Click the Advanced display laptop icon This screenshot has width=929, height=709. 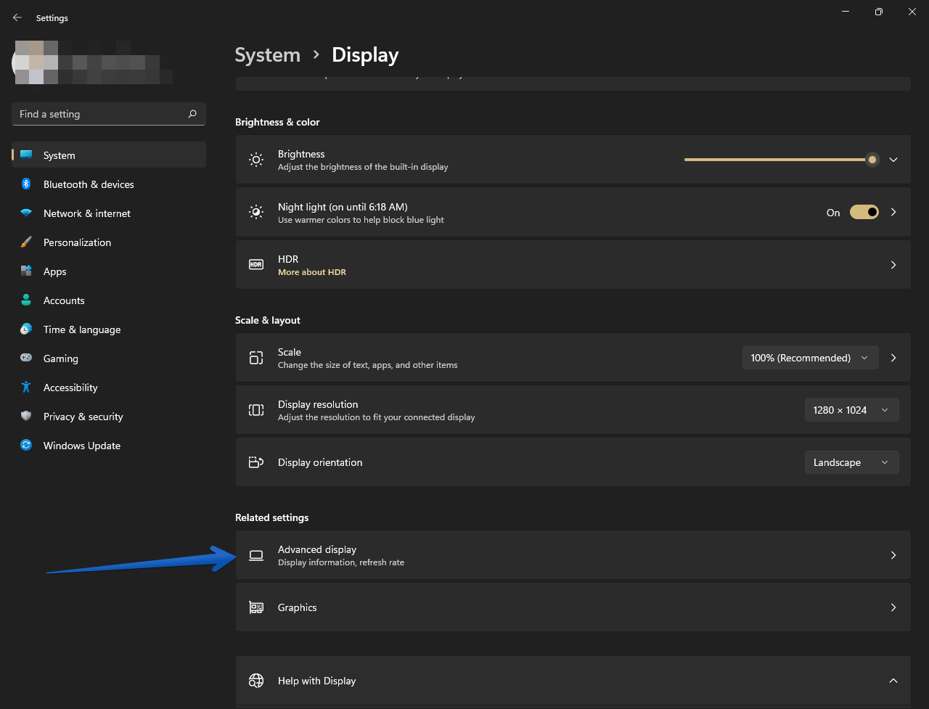pos(256,555)
